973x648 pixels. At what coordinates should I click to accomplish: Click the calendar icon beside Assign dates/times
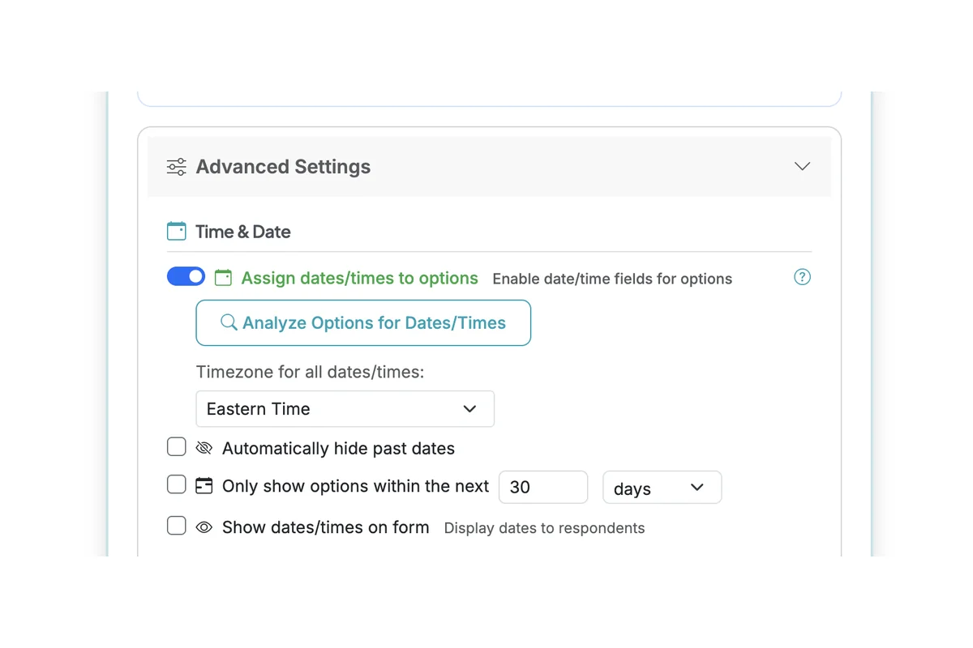(x=222, y=277)
